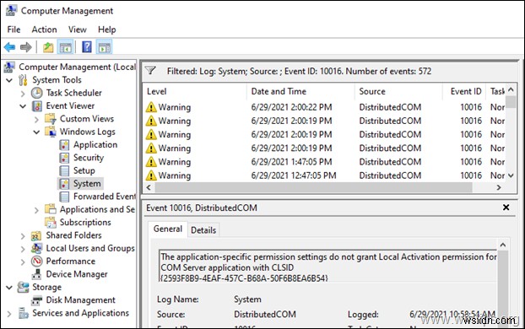
Task: Collapse the Windows Logs node
Action: pyautogui.click(x=36, y=132)
